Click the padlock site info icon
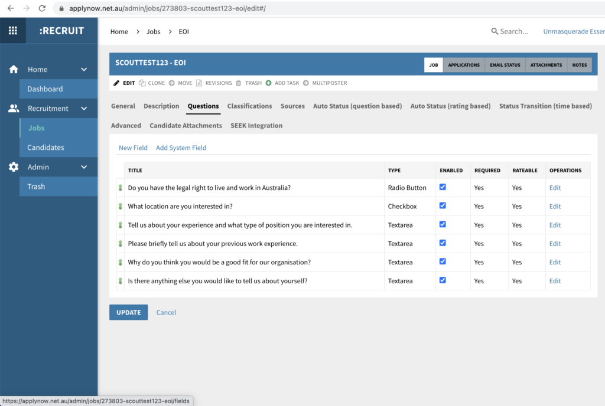 [61, 8]
